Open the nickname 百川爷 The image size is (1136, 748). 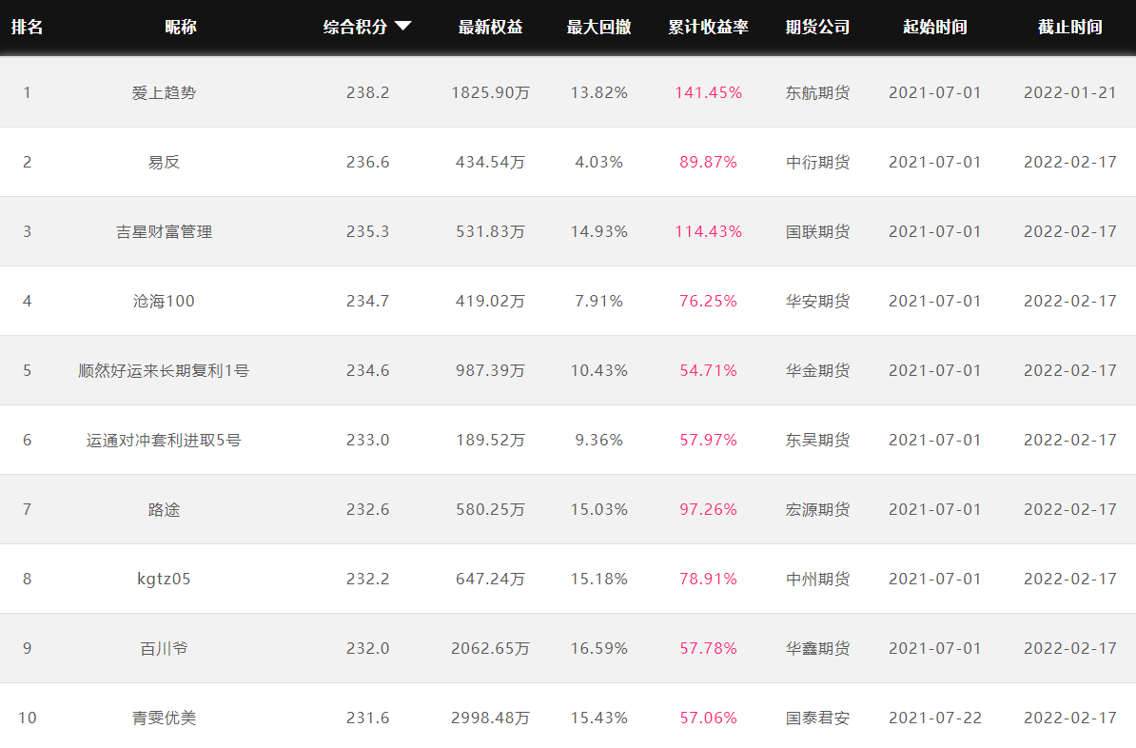[164, 649]
